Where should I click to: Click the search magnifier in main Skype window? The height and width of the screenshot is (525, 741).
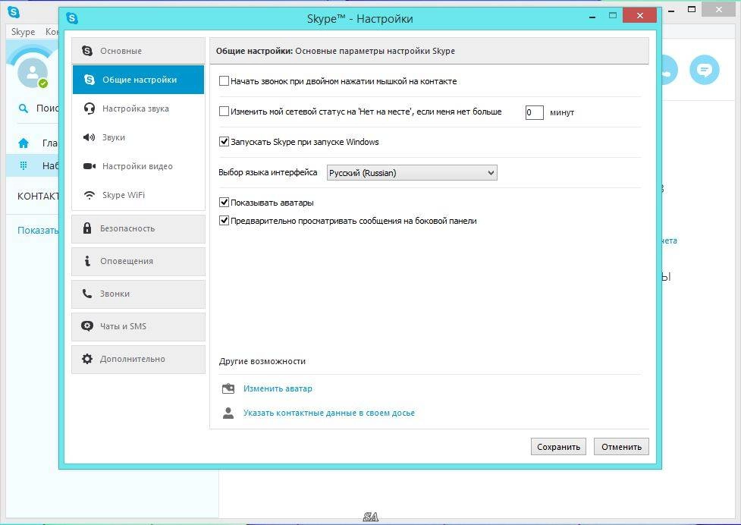pyautogui.click(x=24, y=108)
